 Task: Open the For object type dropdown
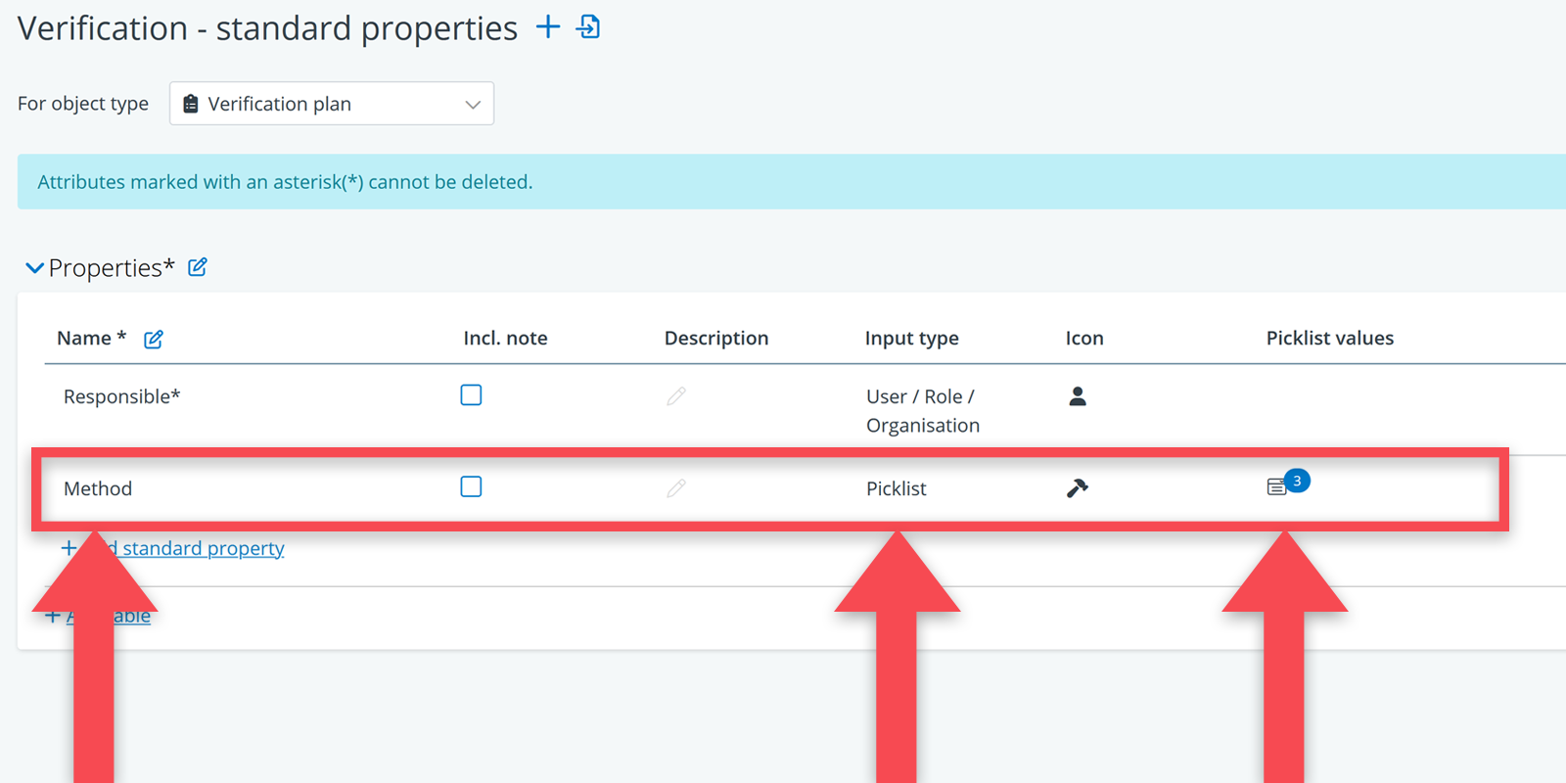[332, 104]
